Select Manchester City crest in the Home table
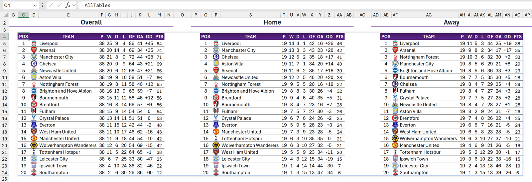532x182 pixels. coord(216,50)
